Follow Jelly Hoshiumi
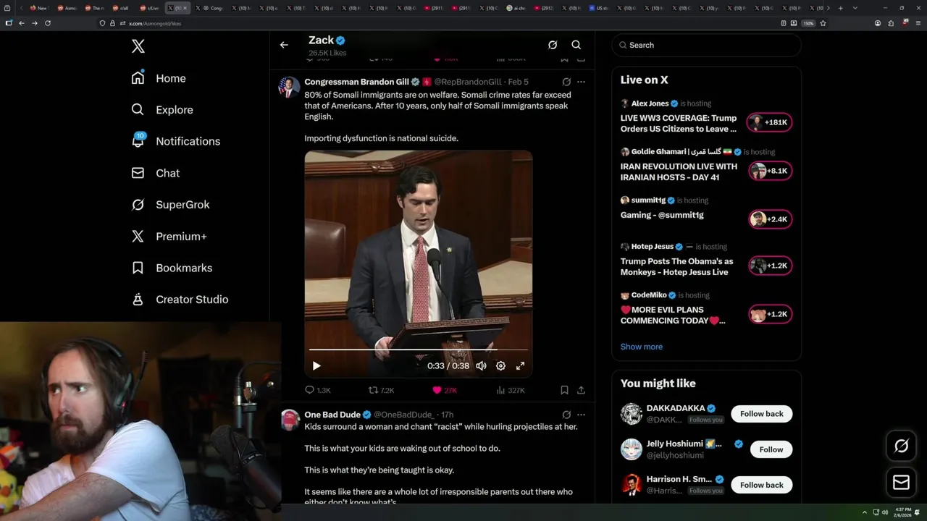The image size is (927, 521). [771, 449]
